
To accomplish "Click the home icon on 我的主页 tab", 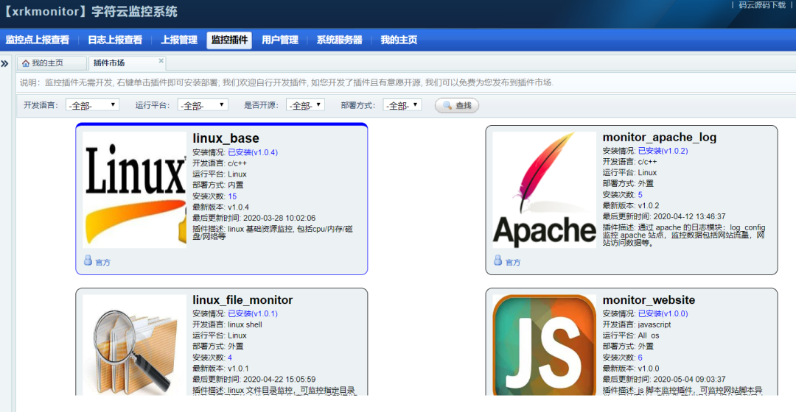I will 25,63.
